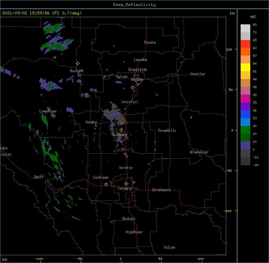
Task: Select the Cochrane city label
Action: [x=100, y=177]
